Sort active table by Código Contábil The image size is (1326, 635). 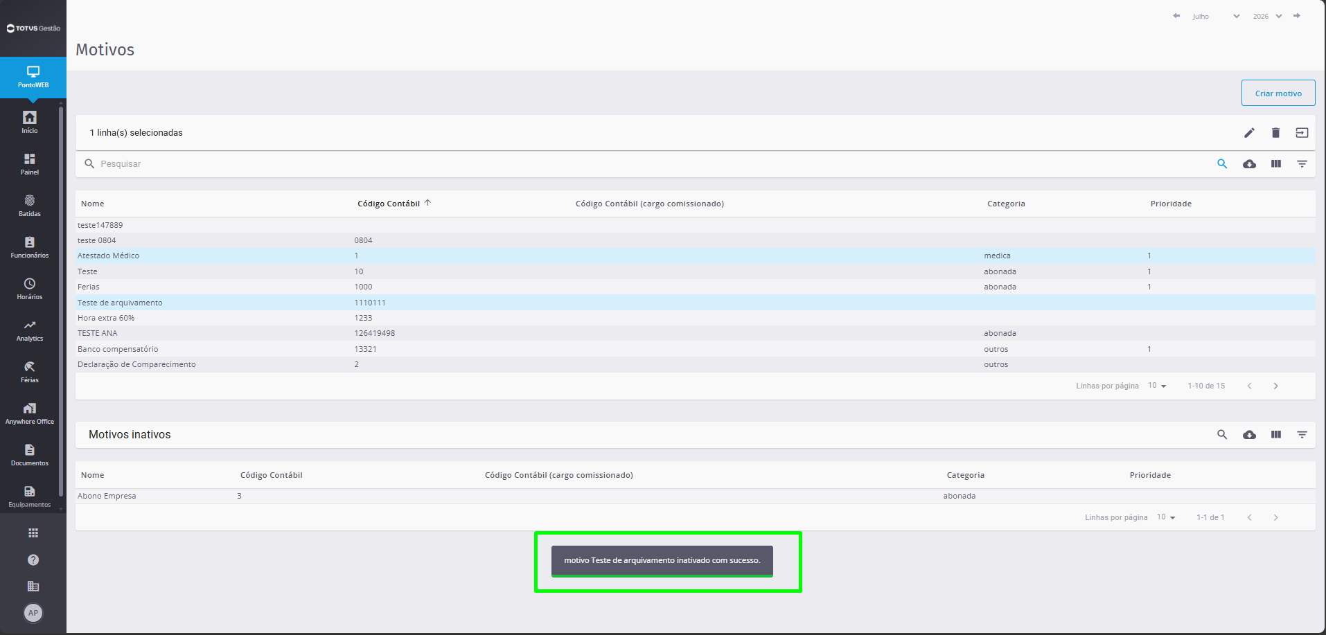click(x=389, y=204)
